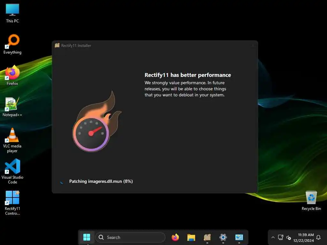Viewport: 327px width, 245px height.
Task: Select the Notepad++ desktop shortcut
Action: pyautogui.click(x=12, y=107)
